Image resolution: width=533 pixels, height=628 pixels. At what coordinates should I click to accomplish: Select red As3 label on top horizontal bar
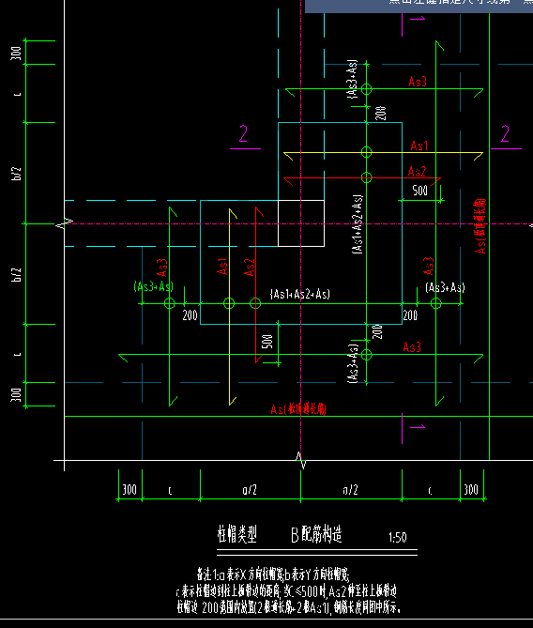[x=418, y=82]
